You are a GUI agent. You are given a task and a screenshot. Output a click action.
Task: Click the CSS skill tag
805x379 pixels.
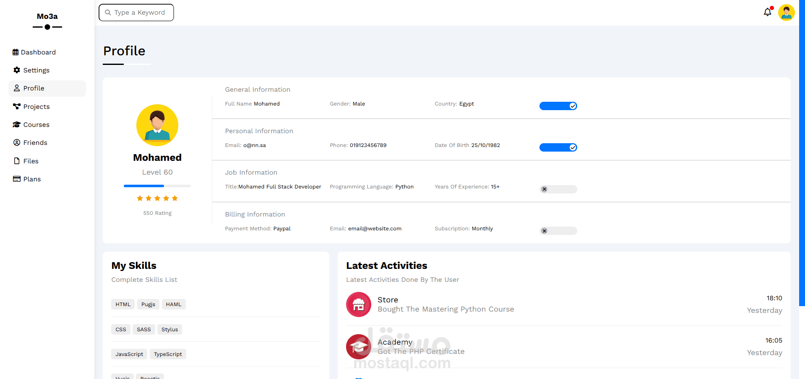[x=121, y=330]
